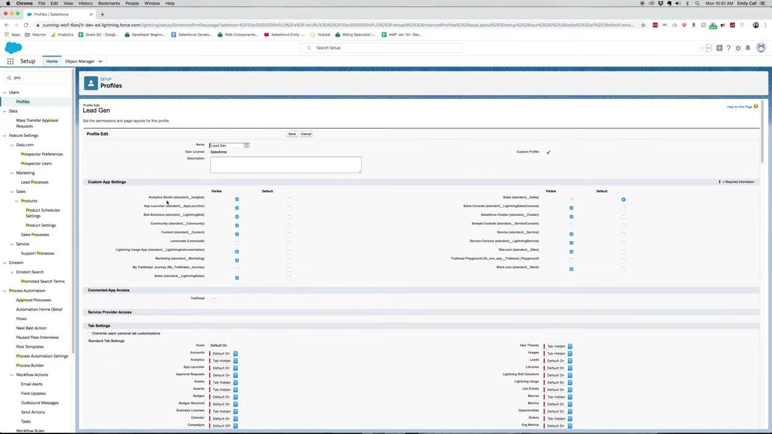Open the Campaigns tab setting dropdown
The height and width of the screenshot is (434, 772).
point(224,426)
